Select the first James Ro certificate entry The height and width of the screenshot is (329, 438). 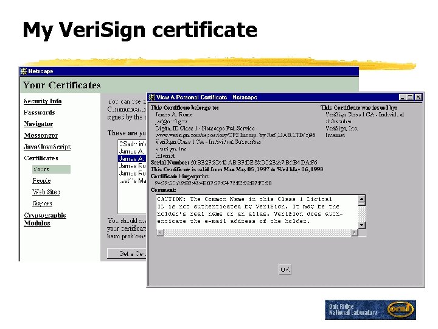coord(132,166)
